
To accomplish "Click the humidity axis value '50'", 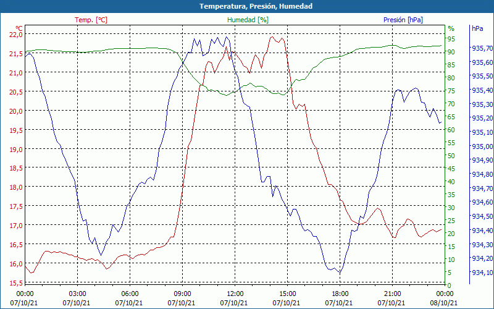I will point(451,156).
